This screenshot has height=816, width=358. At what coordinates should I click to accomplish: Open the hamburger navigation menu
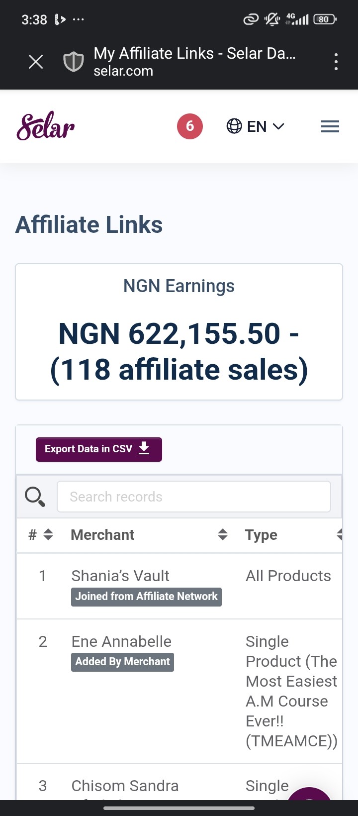(x=330, y=126)
